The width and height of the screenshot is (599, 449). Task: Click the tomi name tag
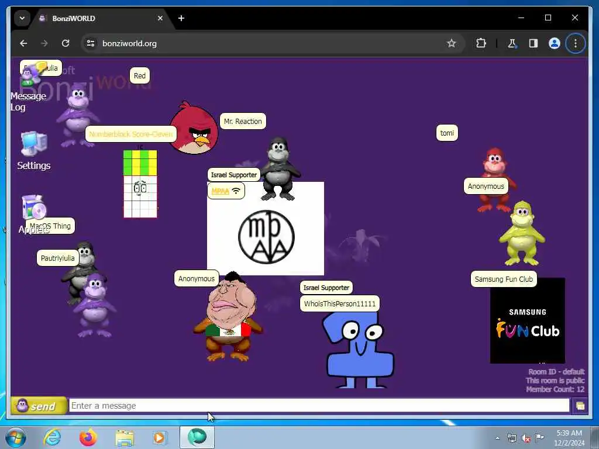(447, 133)
